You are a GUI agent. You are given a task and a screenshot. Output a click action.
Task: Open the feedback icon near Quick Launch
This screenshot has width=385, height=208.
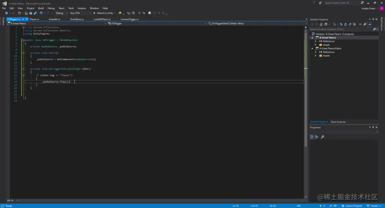click(321, 3)
